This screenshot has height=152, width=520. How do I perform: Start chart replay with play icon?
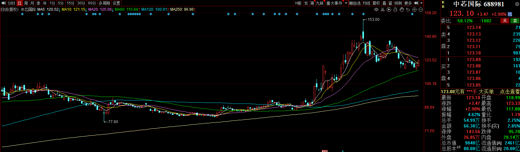pos(389,9)
